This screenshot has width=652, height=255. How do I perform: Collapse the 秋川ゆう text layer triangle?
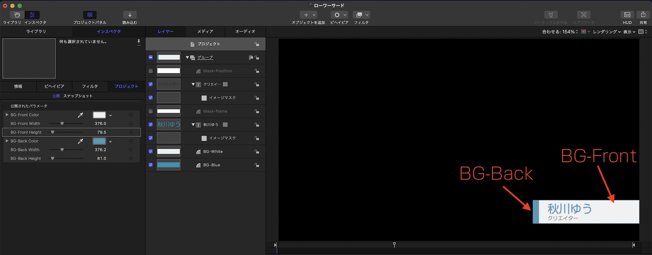[x=193, y=124]
